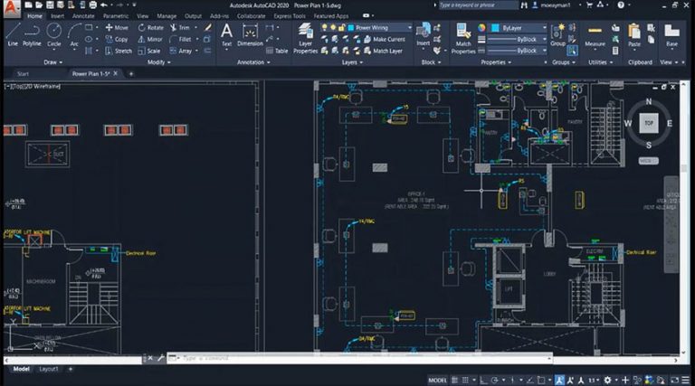Add a new drawing tab with plus
This screenshot has width=695, height=386.
130,73
